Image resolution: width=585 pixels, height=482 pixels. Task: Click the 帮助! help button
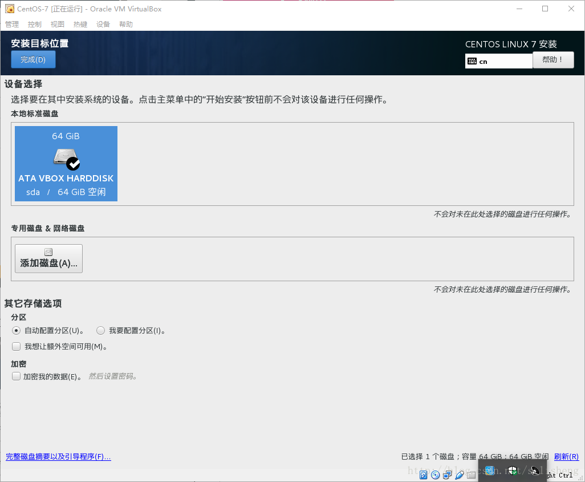[553, 60]
